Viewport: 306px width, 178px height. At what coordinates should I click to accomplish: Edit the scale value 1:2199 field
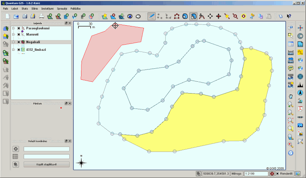pos(256,174)
